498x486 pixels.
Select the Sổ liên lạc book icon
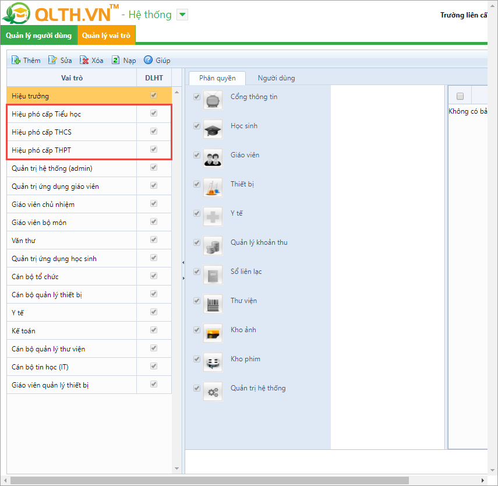tap(213, 275)
